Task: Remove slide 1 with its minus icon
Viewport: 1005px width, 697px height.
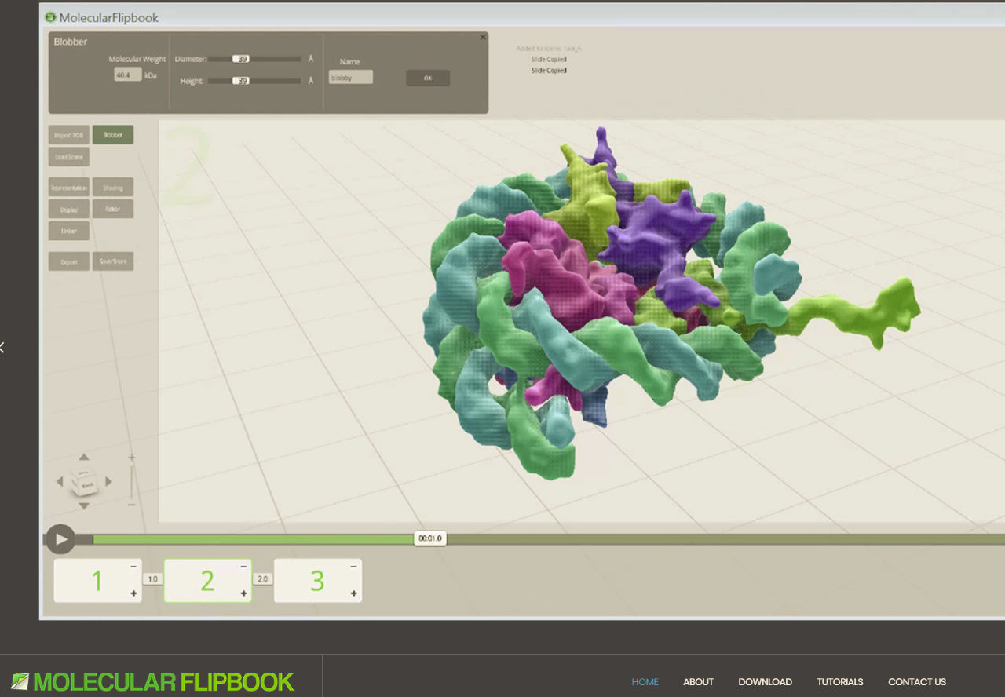Action: pyautogui.click(x=133, y=566)
